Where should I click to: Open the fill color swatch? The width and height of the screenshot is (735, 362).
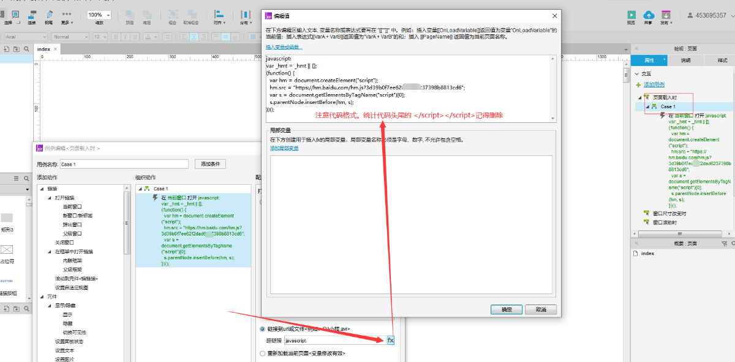tap(254, 37)
